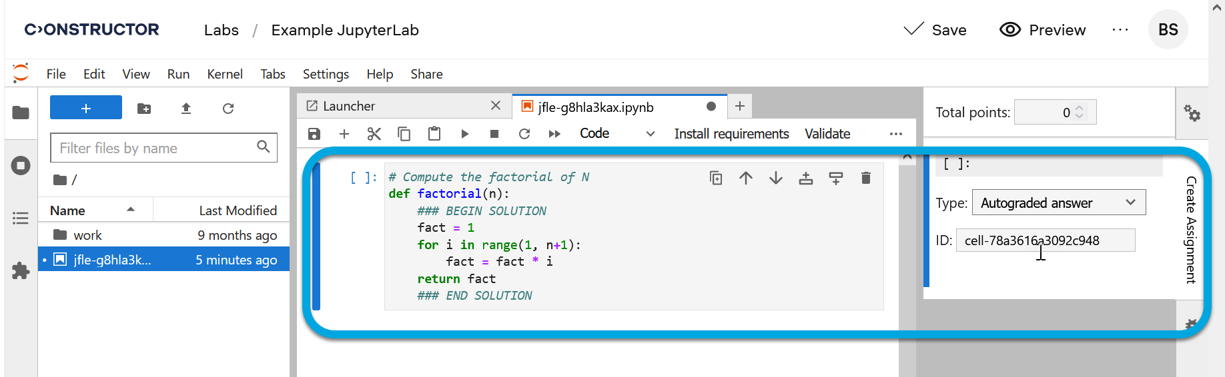This screenshot has height=377, width=1225.
Task: Click the Validate button
Action: click(827, 134)
